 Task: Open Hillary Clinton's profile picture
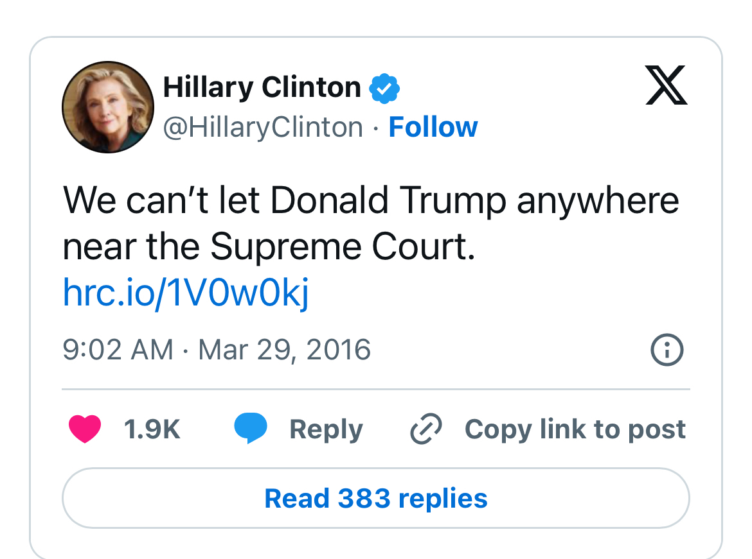(x=108, y=108)
